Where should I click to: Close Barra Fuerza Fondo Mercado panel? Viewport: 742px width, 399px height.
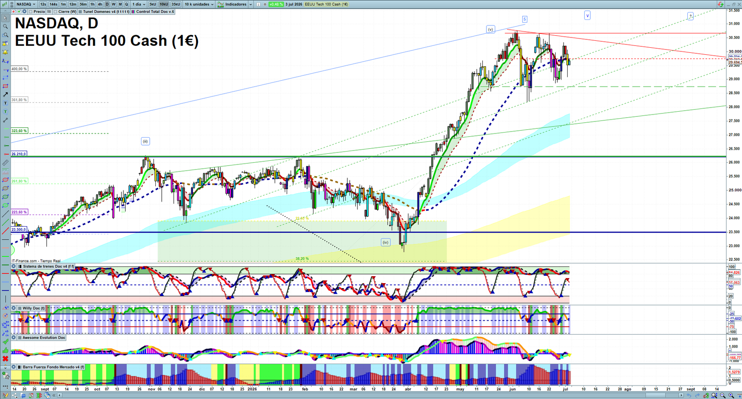(14, 367)
